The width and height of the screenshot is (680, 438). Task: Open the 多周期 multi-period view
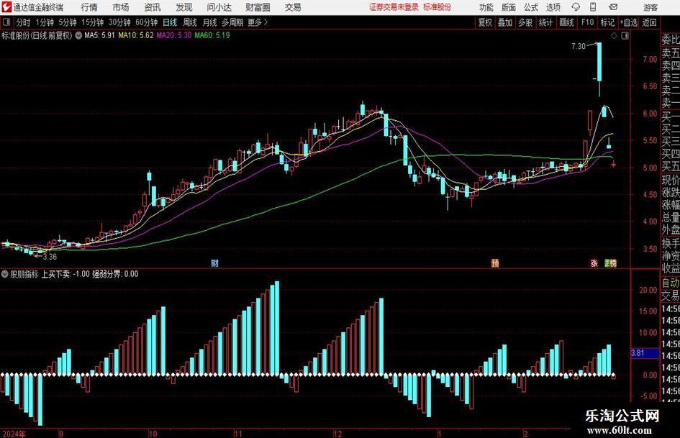click(232, 22)
